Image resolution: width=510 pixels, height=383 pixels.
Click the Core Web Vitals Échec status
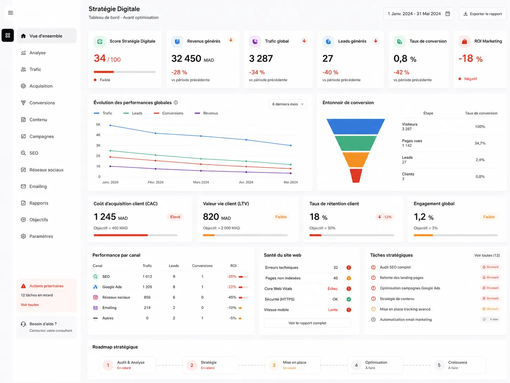pyautogui.click(x=332, y=289)
